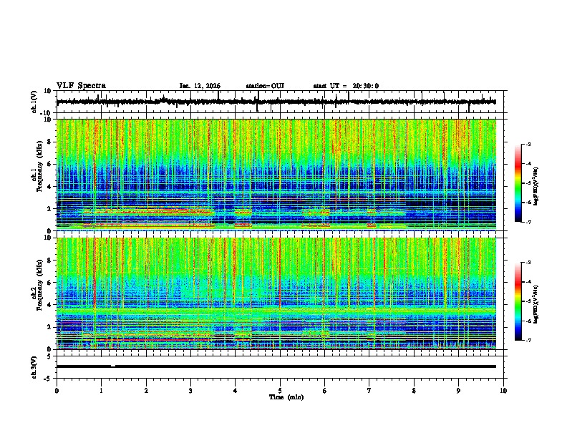Click the "Time (min)" x-axis label
The image size is (567, 438).
click(286, 397)
